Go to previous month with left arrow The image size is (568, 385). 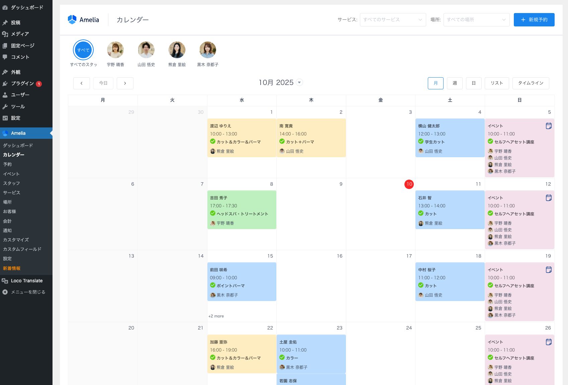pyautogui.click(x=82, y=83)
